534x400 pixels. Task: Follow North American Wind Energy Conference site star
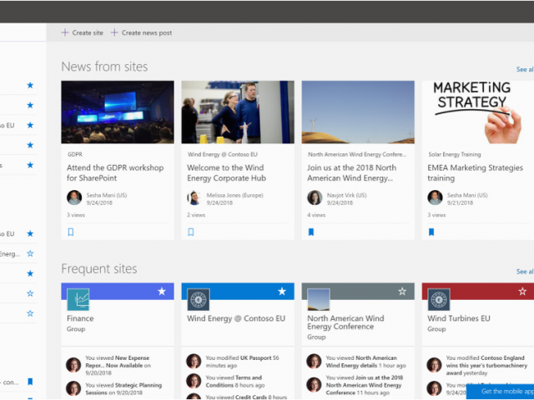(x=402, y=291)
